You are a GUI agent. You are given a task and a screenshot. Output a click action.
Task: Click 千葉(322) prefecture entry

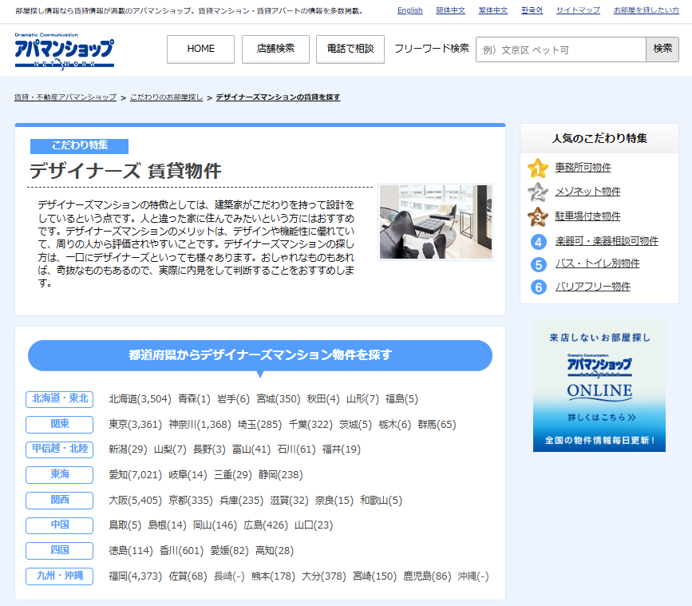[x=310, y=425]
